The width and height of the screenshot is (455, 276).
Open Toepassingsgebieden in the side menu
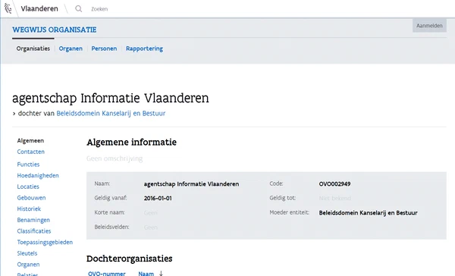point(45,242)
